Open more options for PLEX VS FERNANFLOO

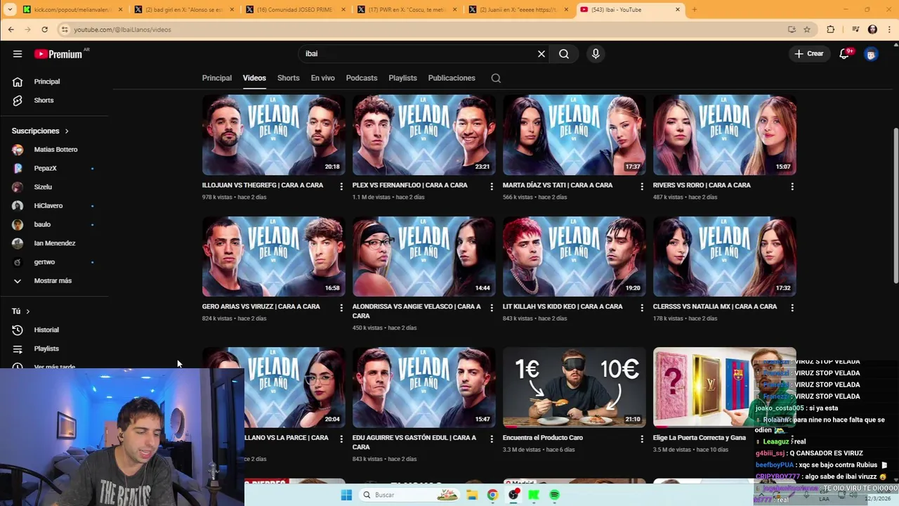tap(492, 186)
